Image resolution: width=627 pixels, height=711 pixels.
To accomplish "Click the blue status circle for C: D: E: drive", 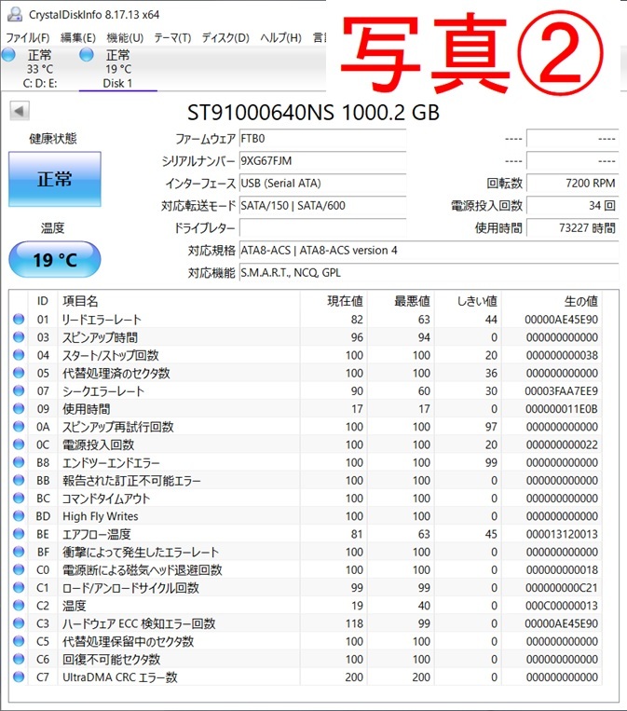I will [8, 55].
